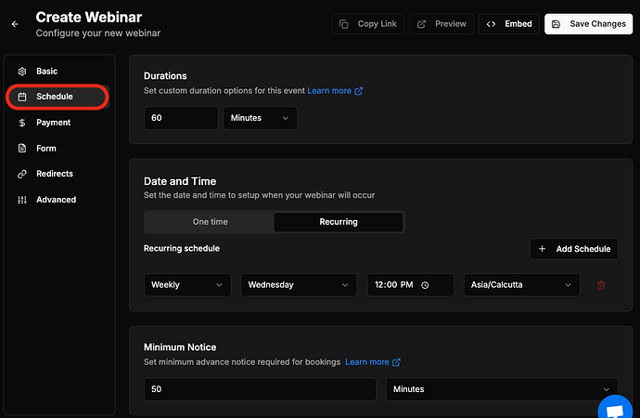
Task: Open the Basic settings section
Action: pos(58,72)
